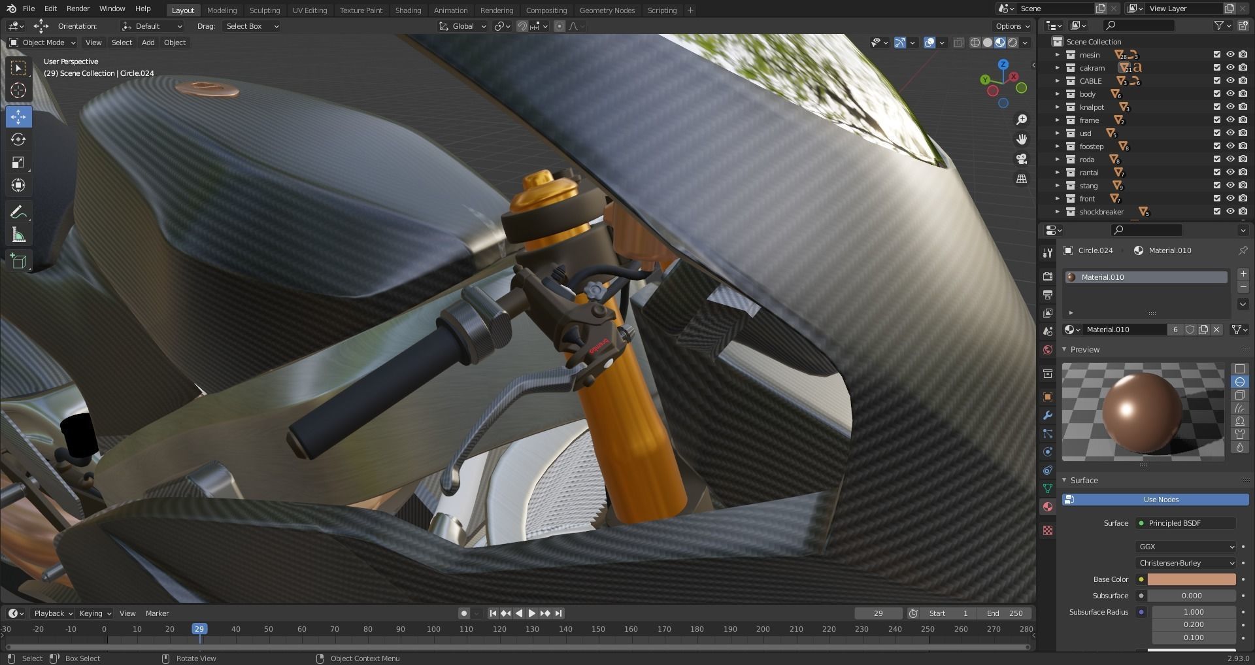Open the Render menu

pos(78,9)
